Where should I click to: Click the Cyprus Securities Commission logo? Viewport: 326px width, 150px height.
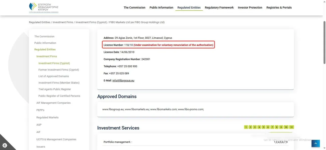point(44,8)
